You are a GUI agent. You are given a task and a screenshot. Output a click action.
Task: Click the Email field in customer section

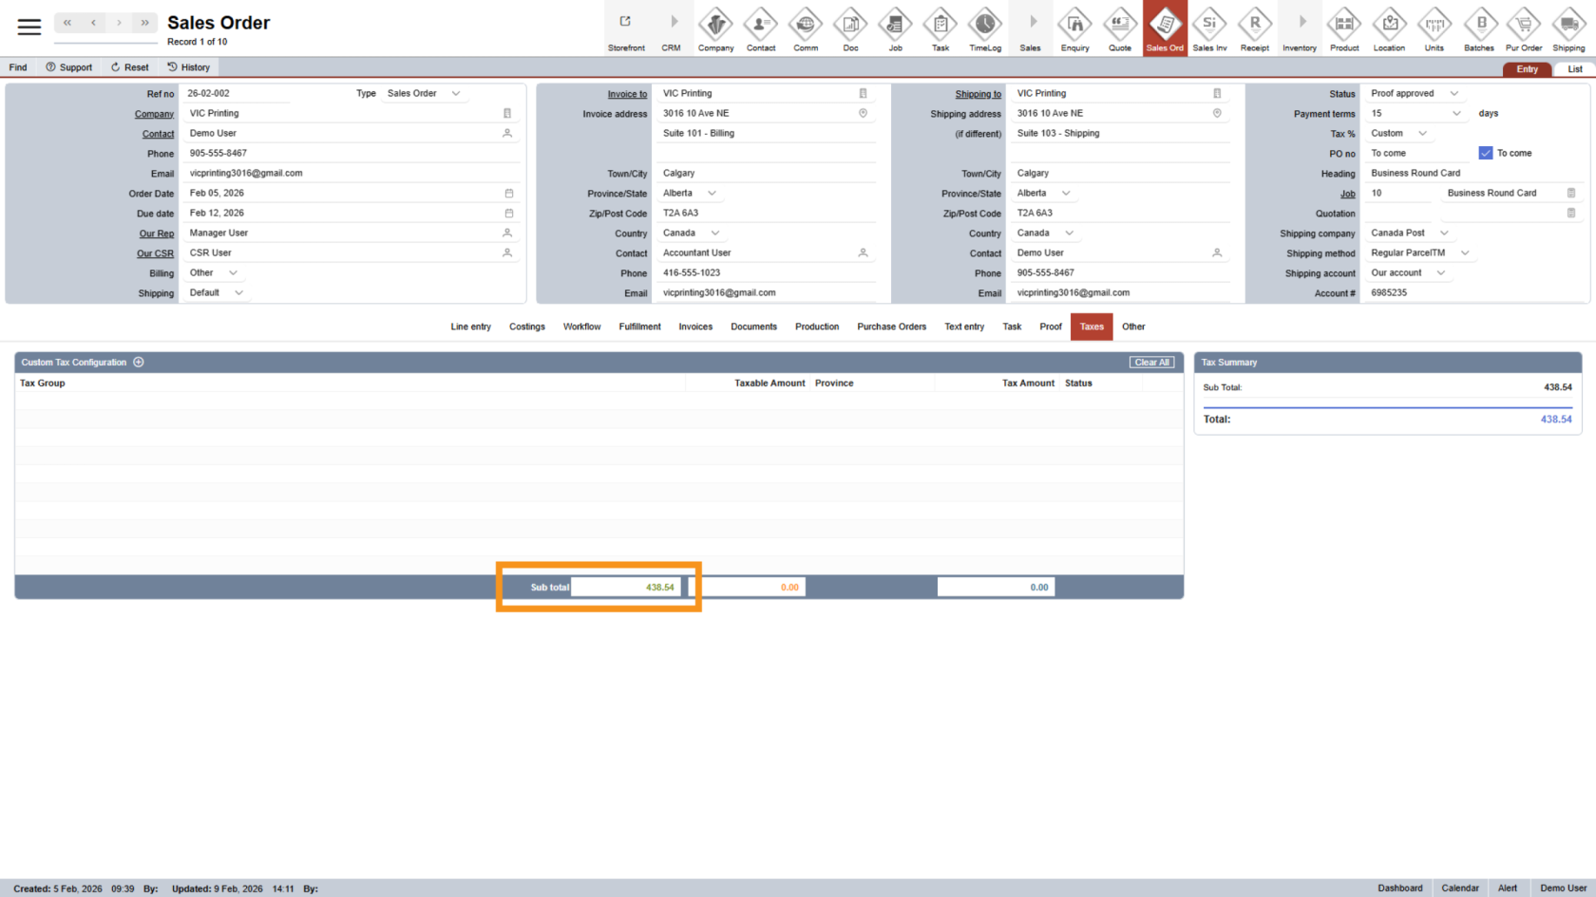pyautogui.click(x=347, y=174)
